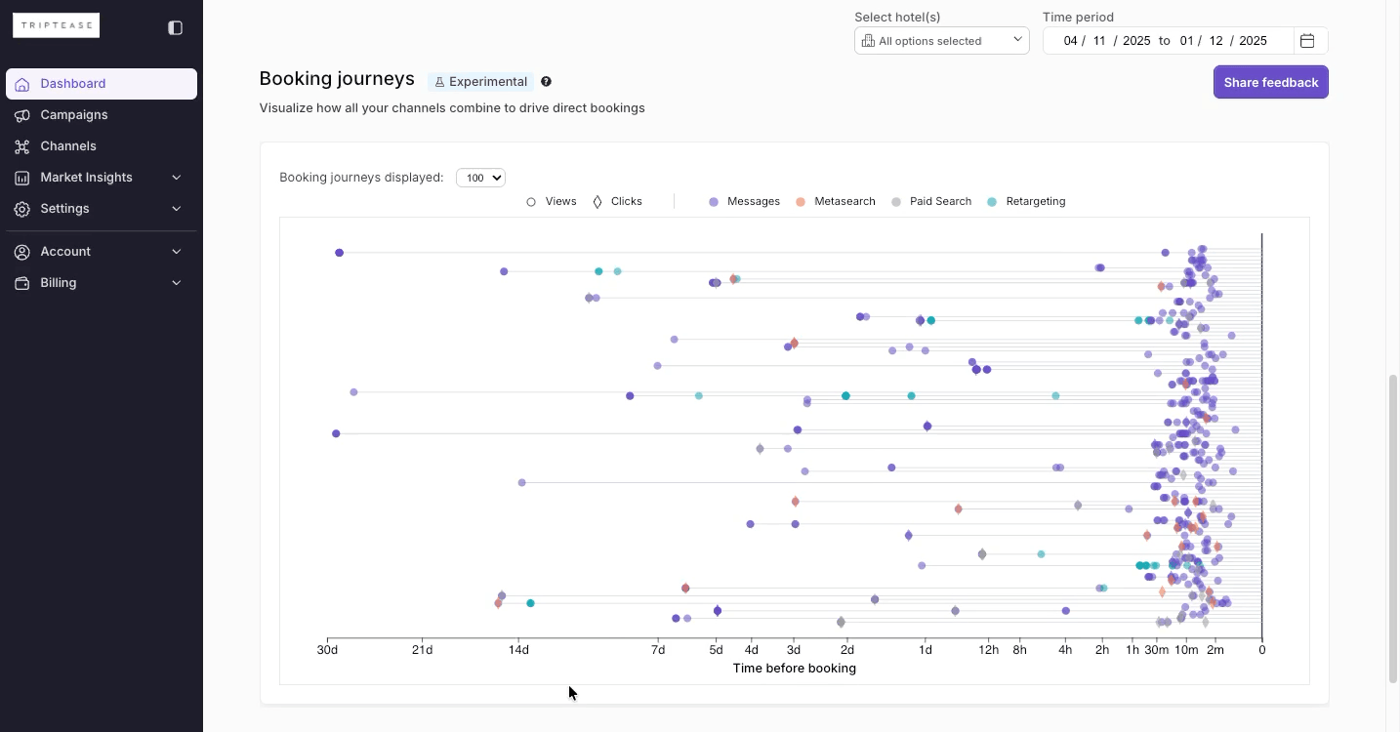
Task: Select the Dashboard home icon
Action: [21, 84]
